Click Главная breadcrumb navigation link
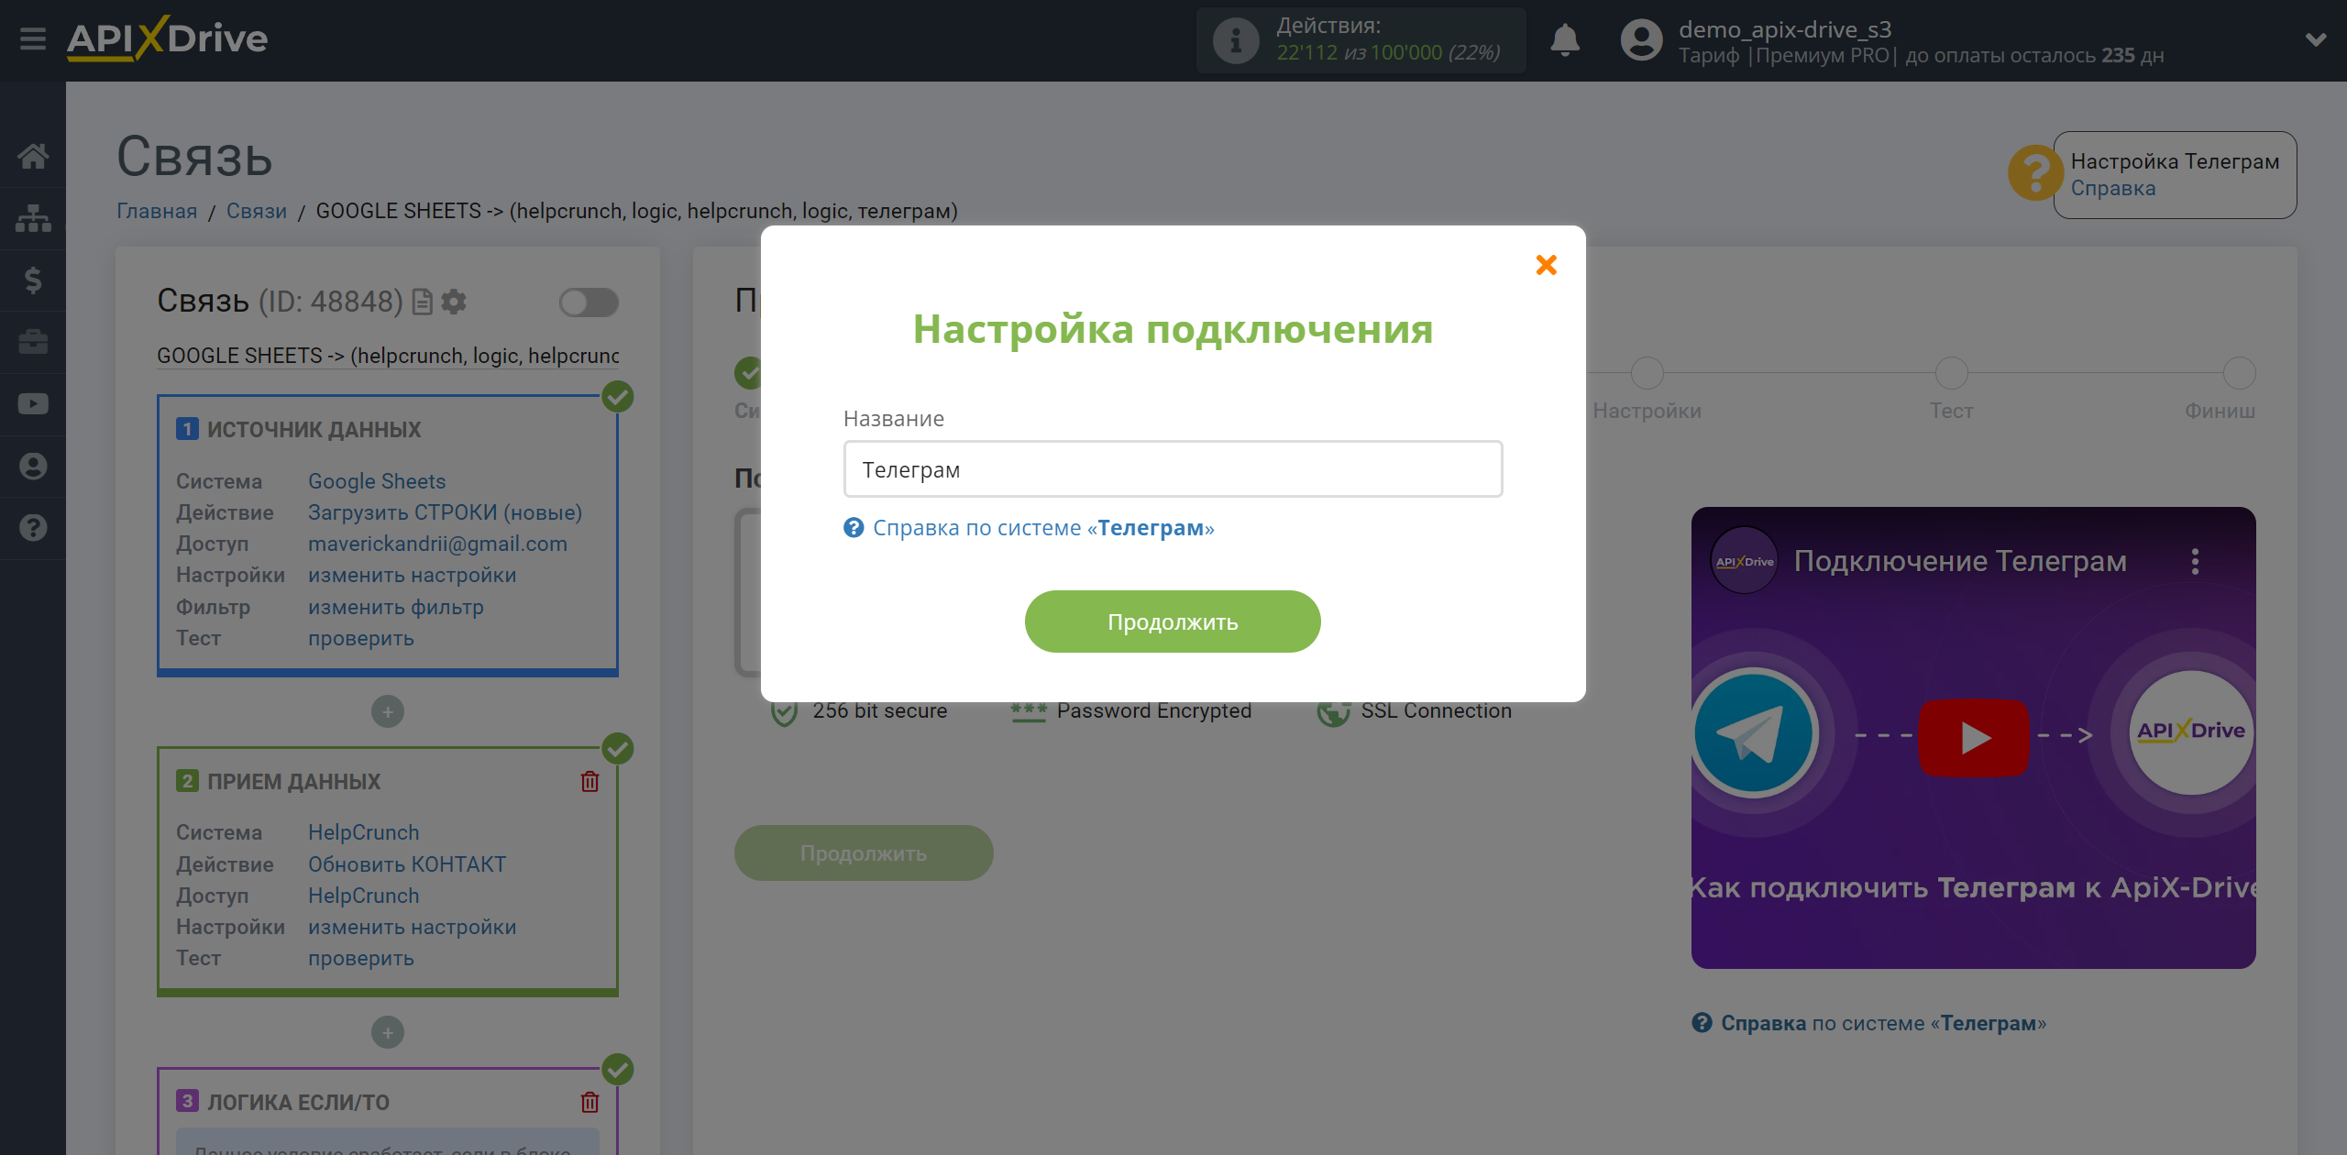Screen dimensions: 2347x1155 (x=156, y=209)
